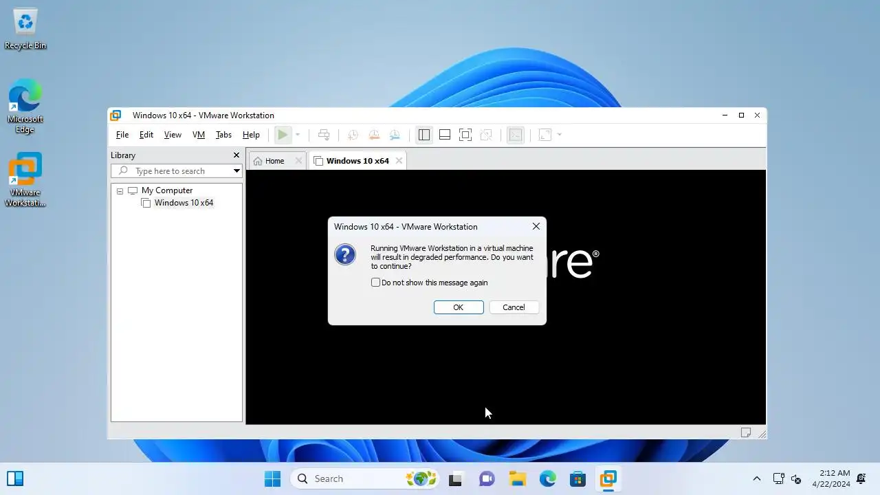Click Cancel in the VMware dialog
The height and width of the screenshot is (495, 880).
coord(514,307)
